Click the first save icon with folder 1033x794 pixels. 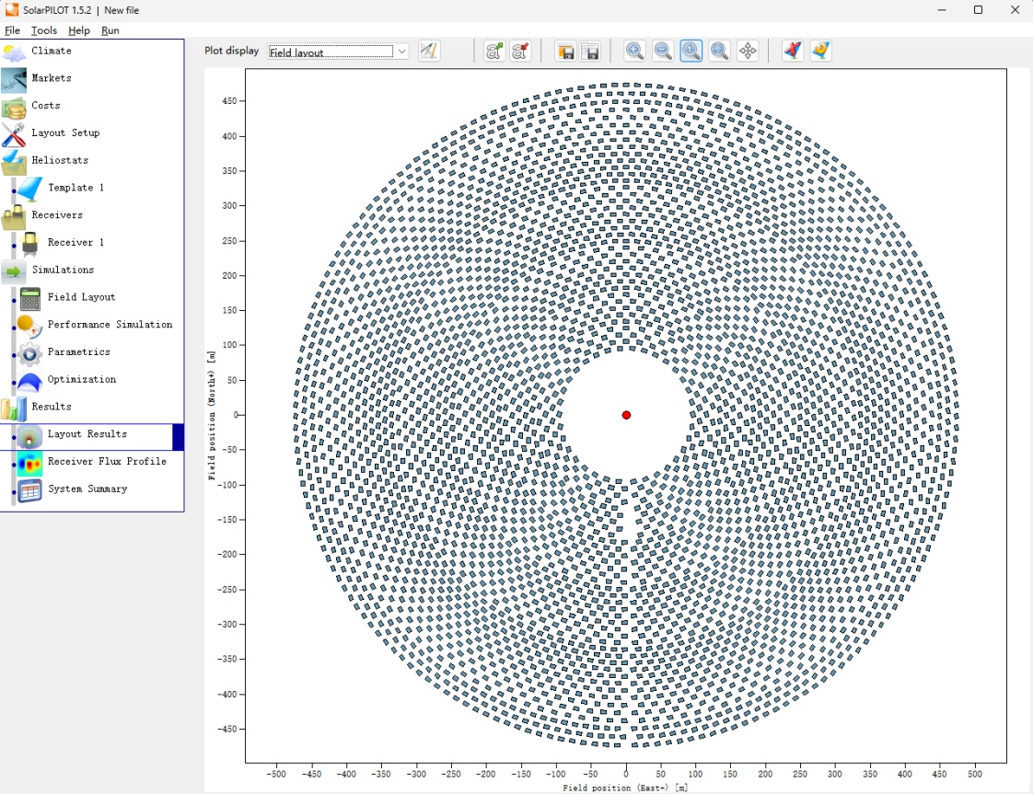(565, 52)
